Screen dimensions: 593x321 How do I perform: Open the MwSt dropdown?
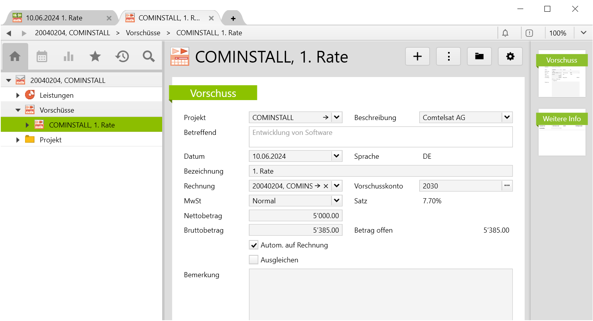tap(336, 201)
